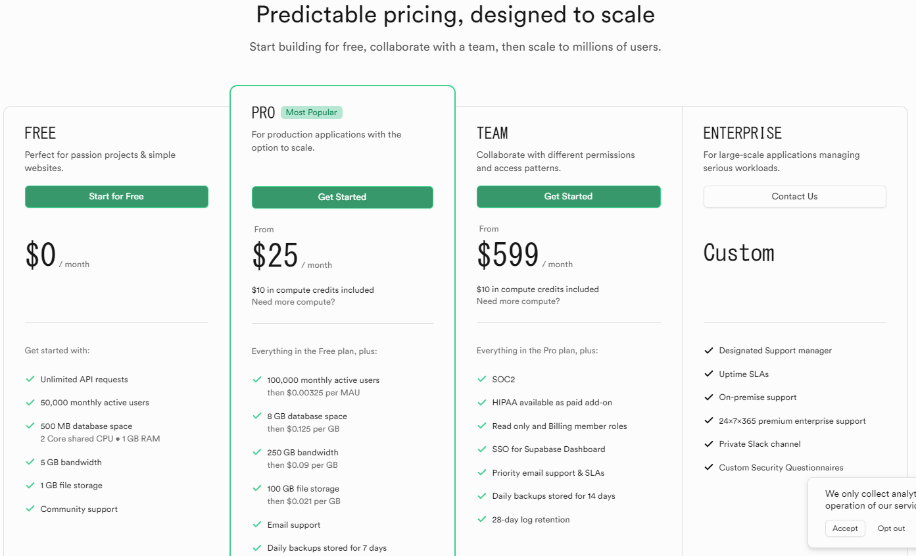The image size is (916, 556).
Task: Open Need more compute link under Pro
Action: coord(293,302)
